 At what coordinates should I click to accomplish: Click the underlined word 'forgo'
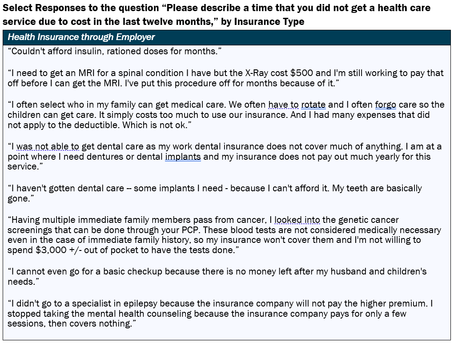tap(386, 105)
